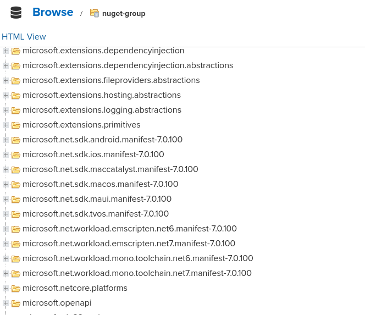Expand microsoft.net.sdk.tvos.manifest-7.0.100 node
Screen dimensions: 365x315
(x=6, y=214)
